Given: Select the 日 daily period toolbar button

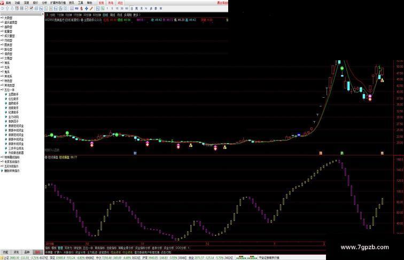Looking at the screenshot, I should pyautogui.click(x=131, y=9).
